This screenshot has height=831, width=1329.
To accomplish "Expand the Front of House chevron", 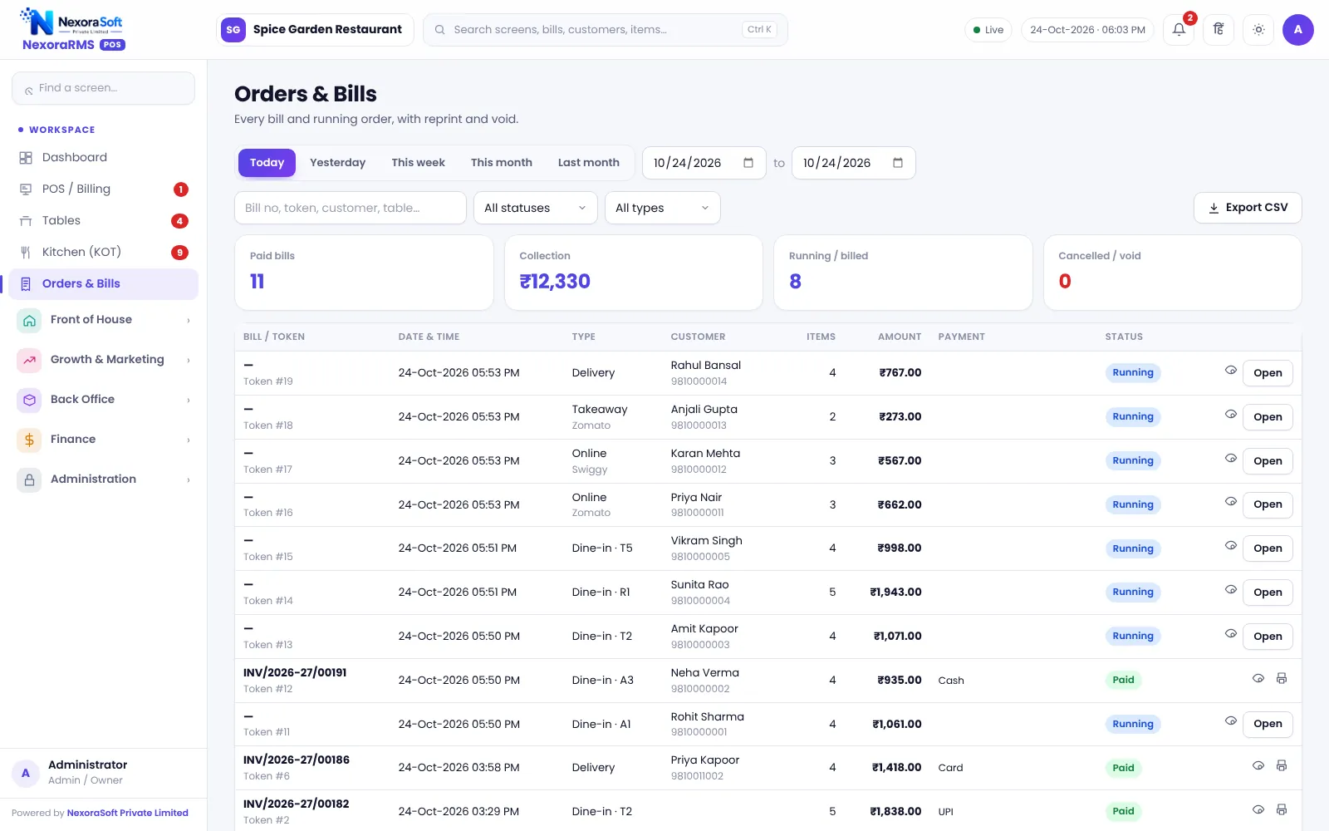I will (x=189, y=321).
